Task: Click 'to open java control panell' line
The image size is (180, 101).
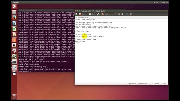Action: coord(86,40)
